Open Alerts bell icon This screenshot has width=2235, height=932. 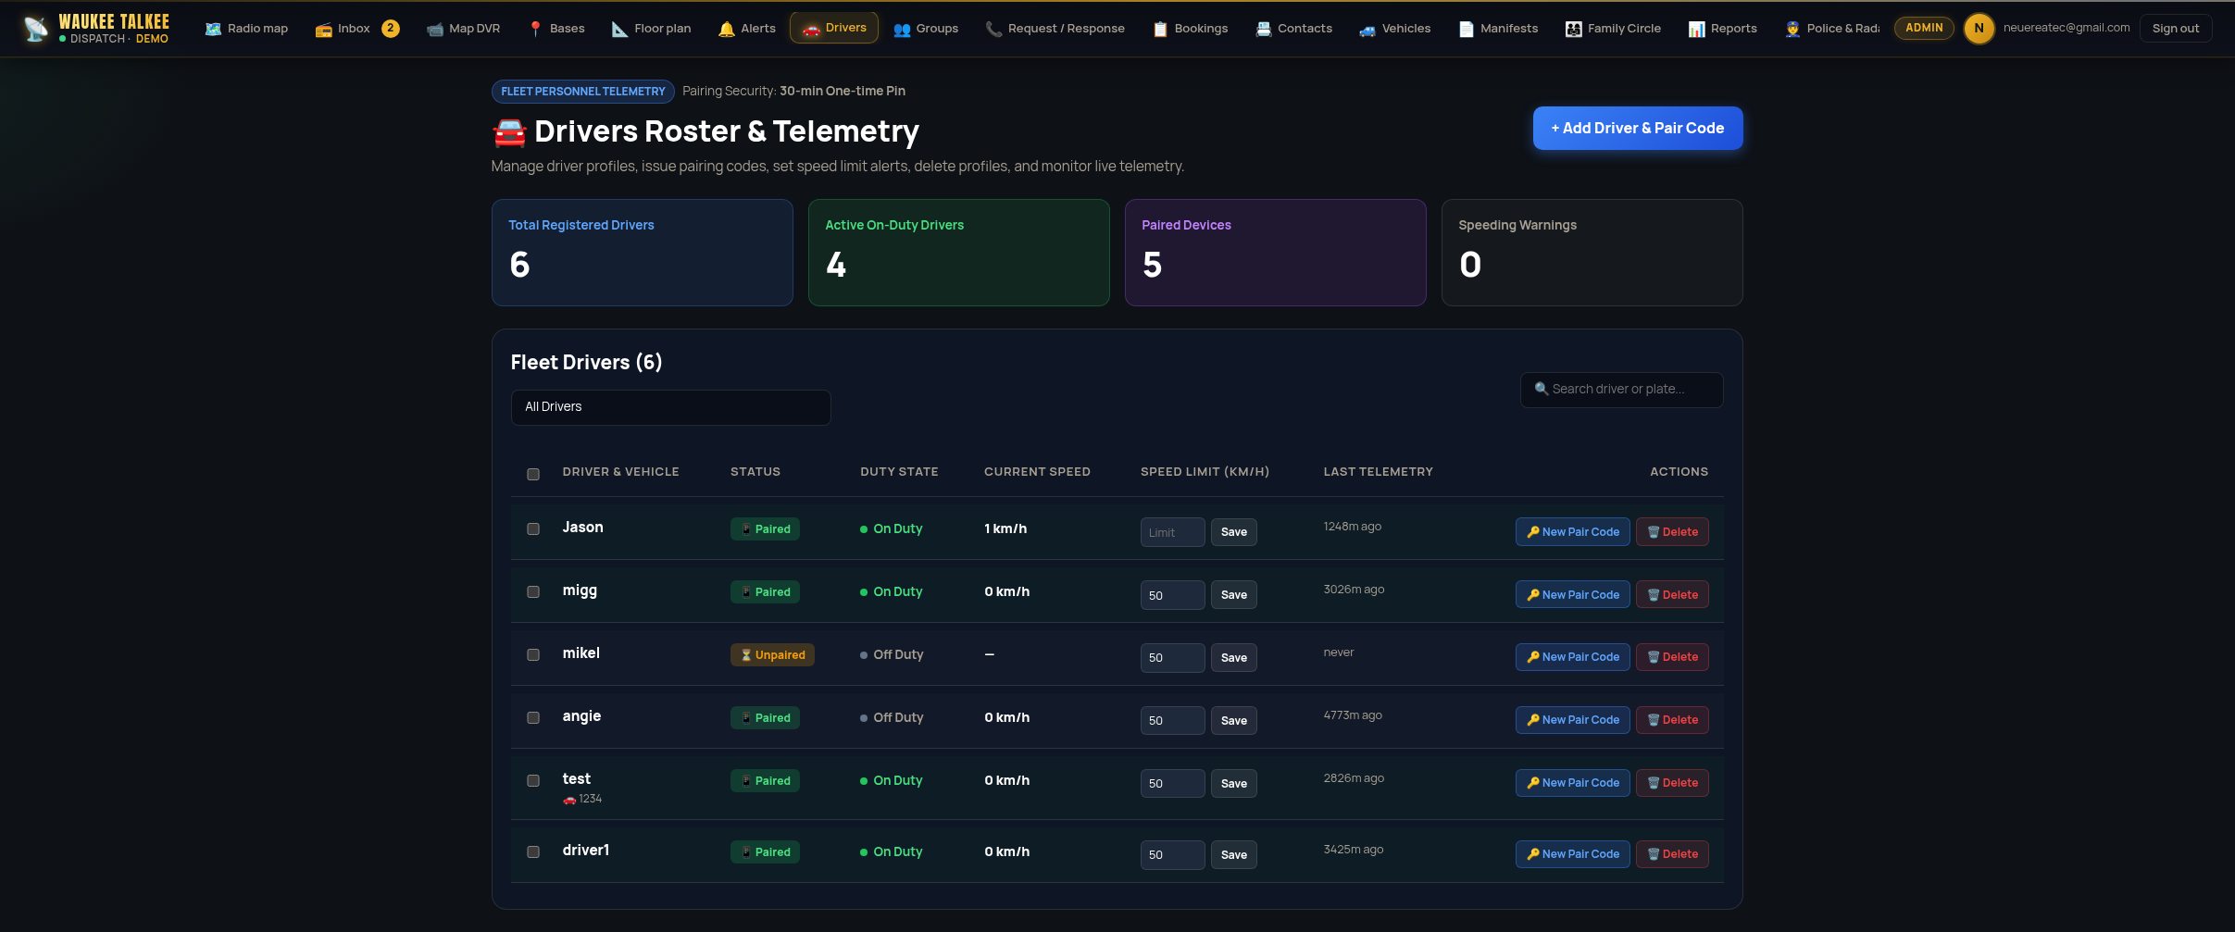click(727, 30)
